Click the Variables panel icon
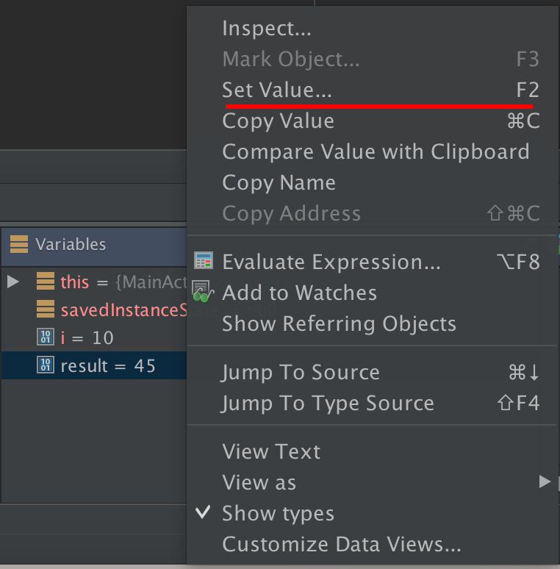This screenshot has width=560, height=569. (19, 244)
